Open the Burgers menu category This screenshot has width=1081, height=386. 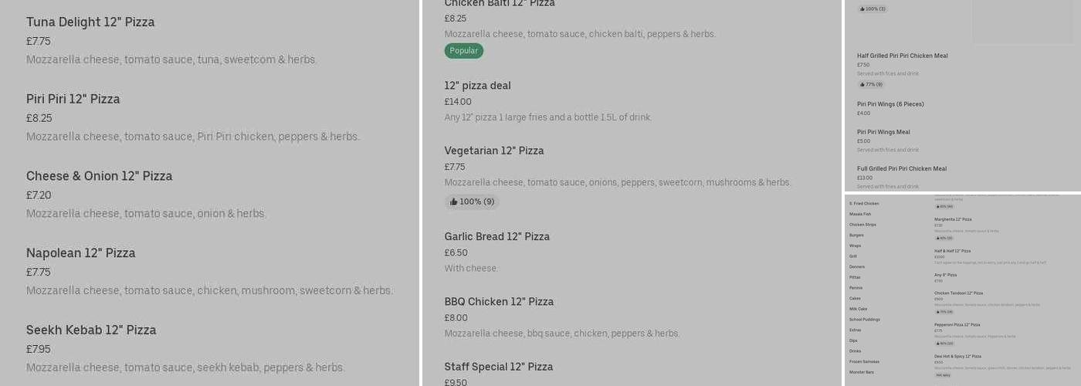pyautogui.click(x=856, y=235)
